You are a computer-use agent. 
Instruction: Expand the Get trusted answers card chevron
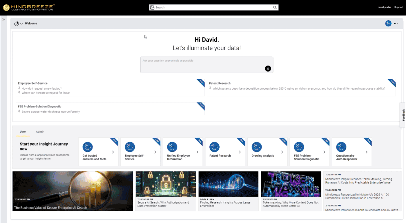[113, 152]
